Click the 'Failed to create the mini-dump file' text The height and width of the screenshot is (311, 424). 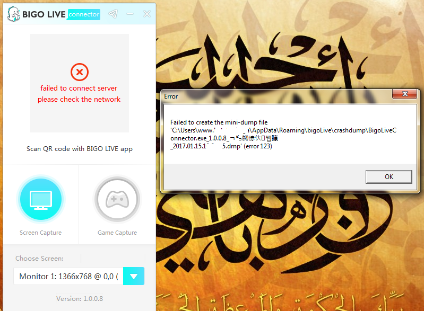coord(219,122)
